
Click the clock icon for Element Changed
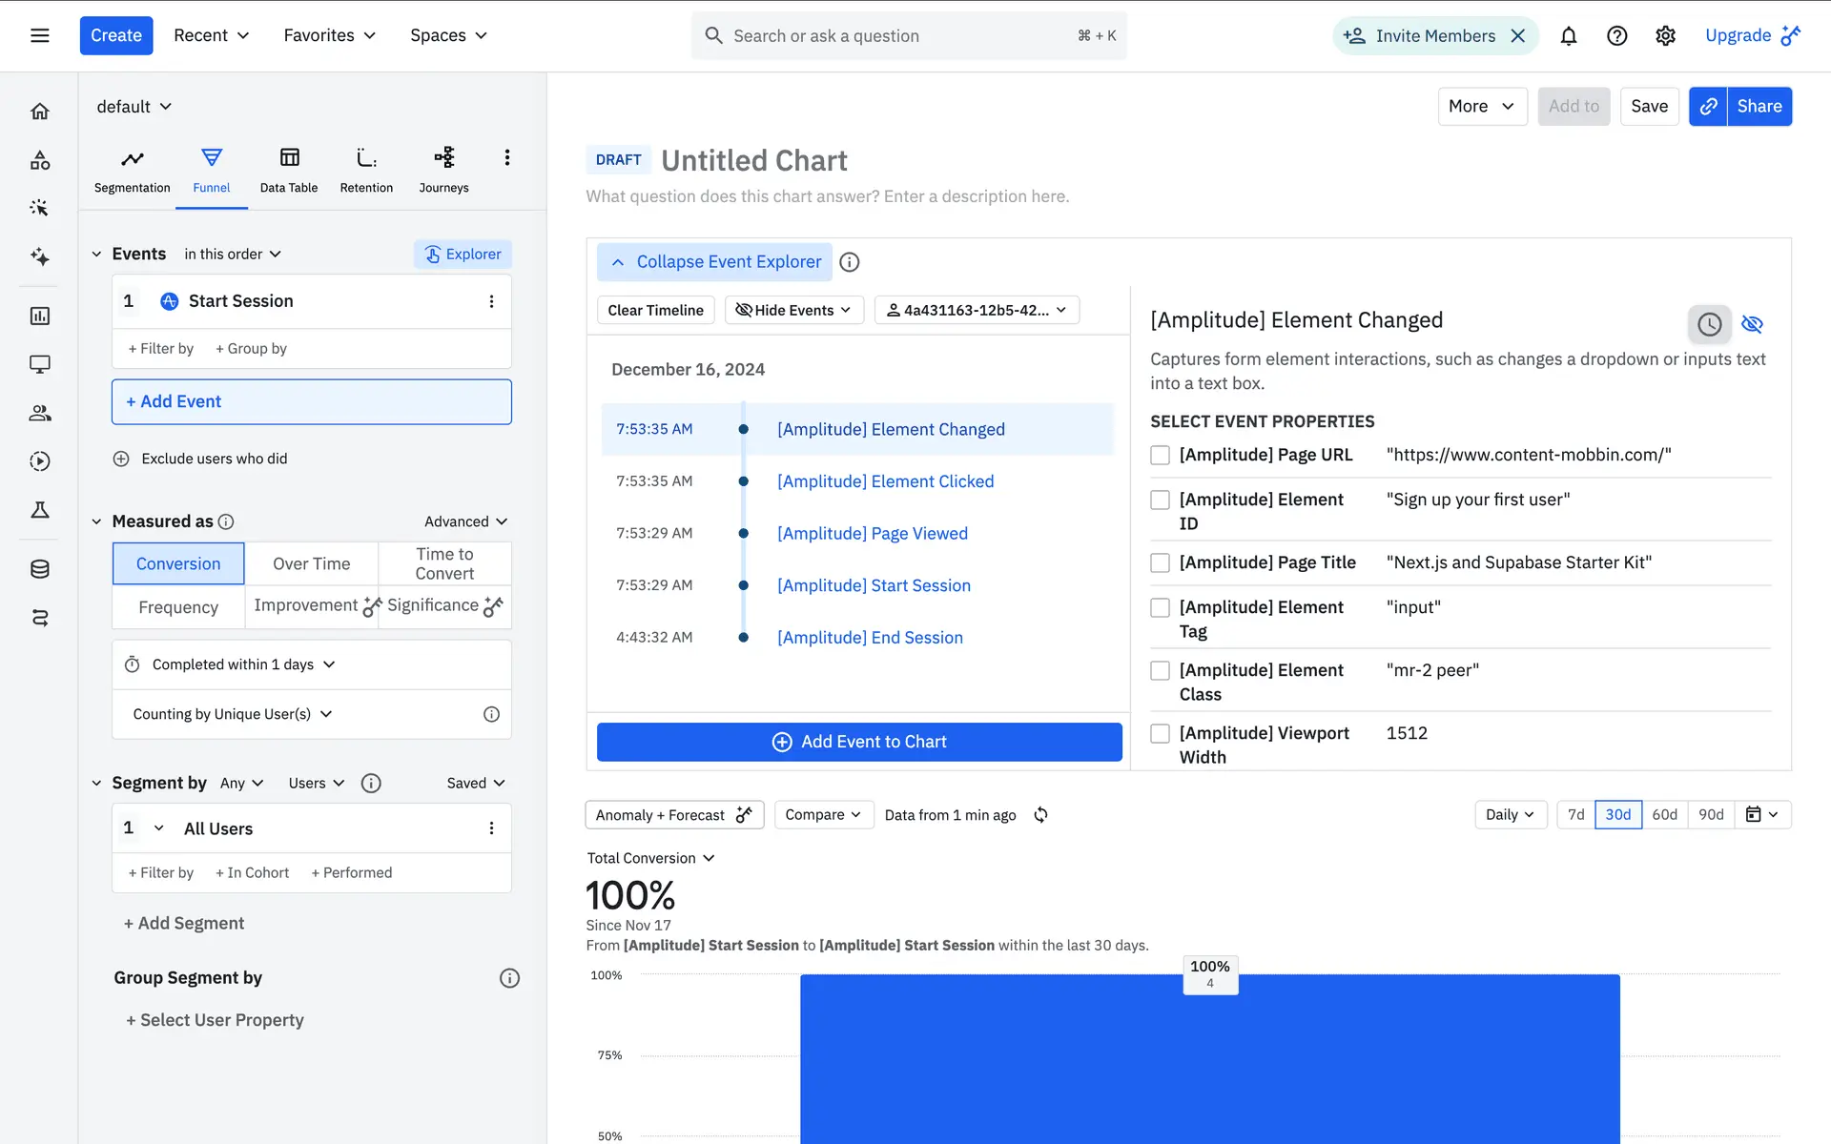pyautogui.click(x=1709, y=324)
